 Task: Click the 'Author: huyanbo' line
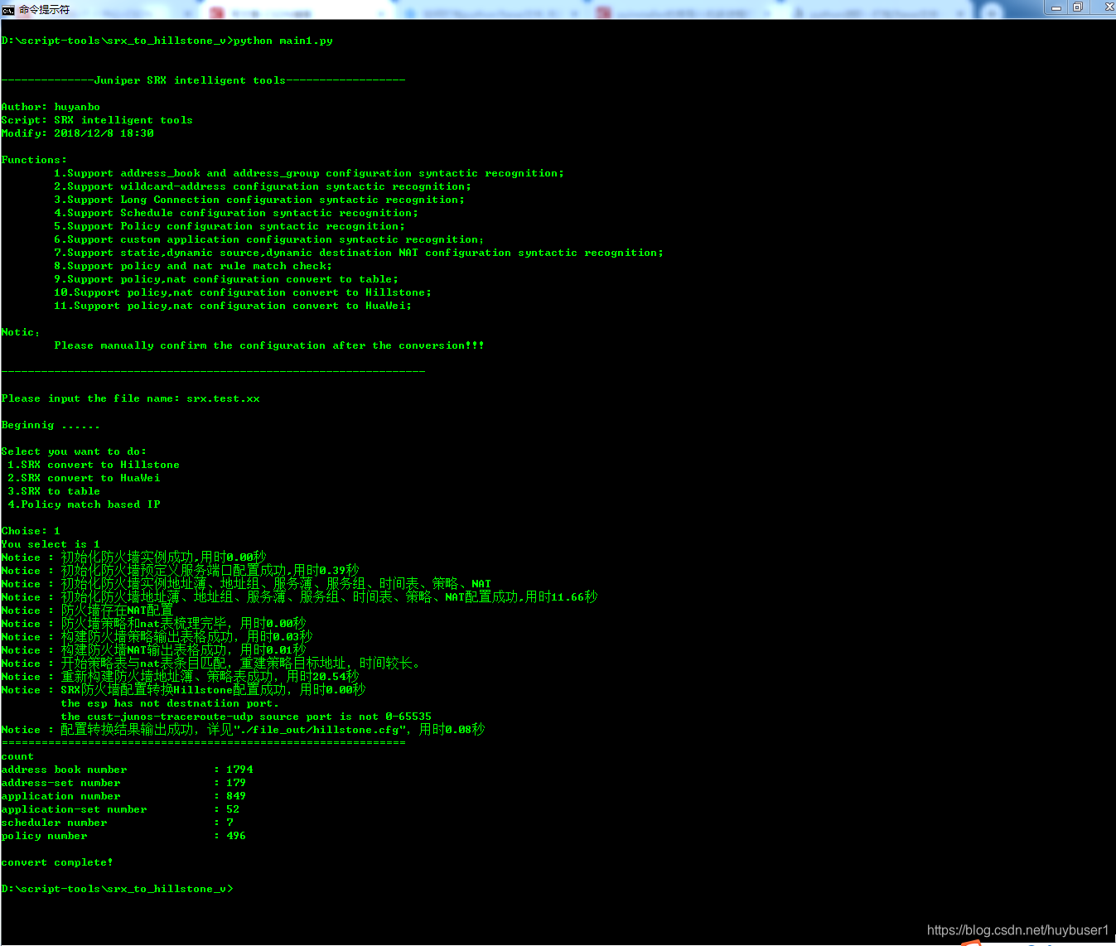pyautogui.click(x=51, y=107)
